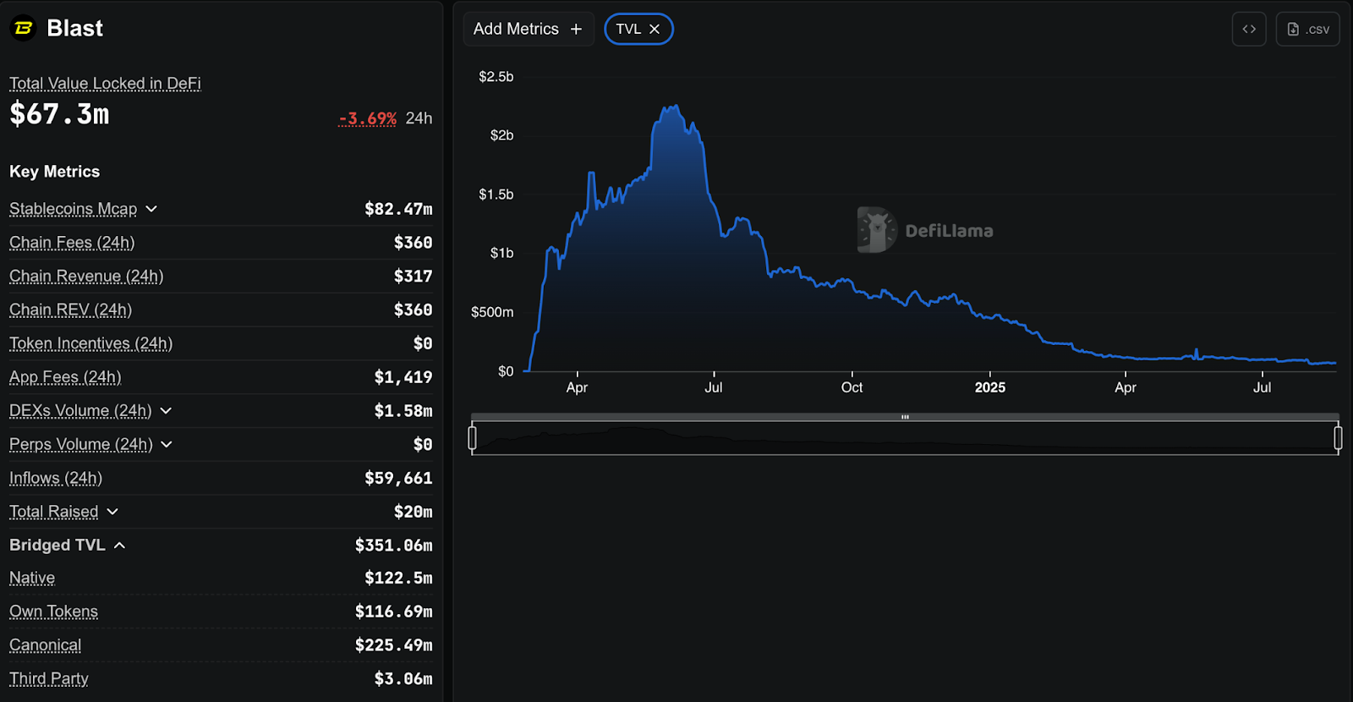Click the Third Party row label
The height and width of the screenshot is (702, 1353).
(x=48, y=678)
